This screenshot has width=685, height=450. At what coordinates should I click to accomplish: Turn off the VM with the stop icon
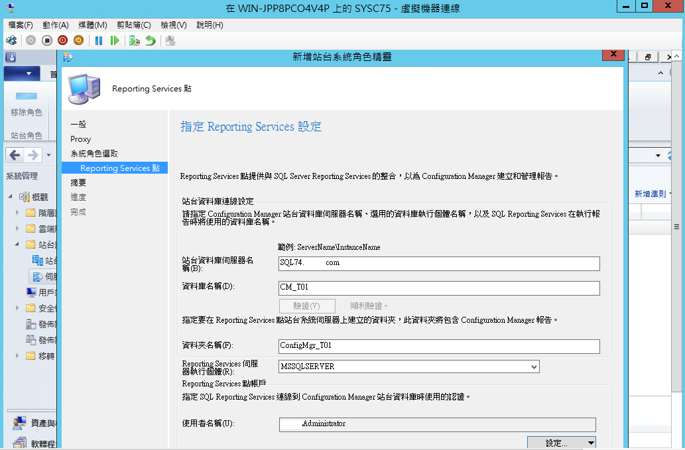(x=46, y=40)
